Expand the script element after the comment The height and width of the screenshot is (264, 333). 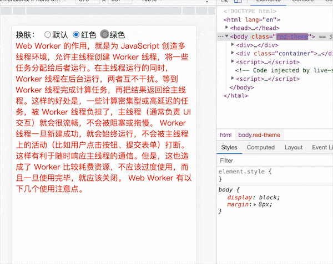[x=233, y=79]
